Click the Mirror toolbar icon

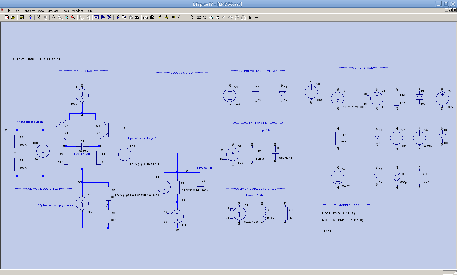tap(243, 17)
